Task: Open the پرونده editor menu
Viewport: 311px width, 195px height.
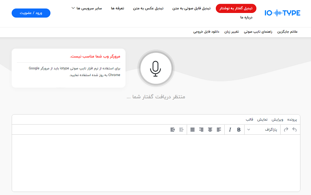Action: [292, 119]
